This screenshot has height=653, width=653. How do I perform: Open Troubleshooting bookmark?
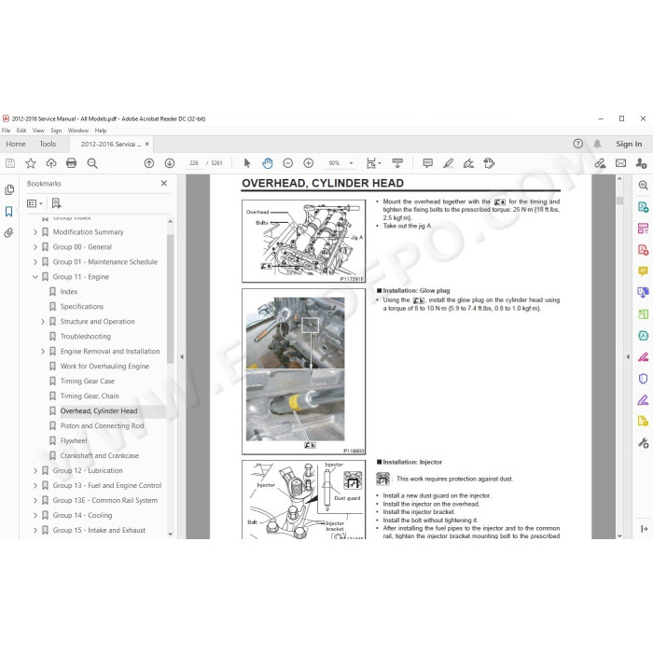86,337
